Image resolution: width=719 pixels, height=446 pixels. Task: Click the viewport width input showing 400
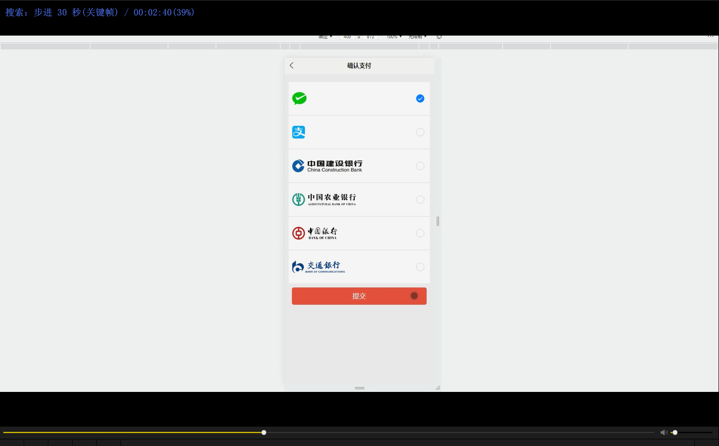coord(347,37)
